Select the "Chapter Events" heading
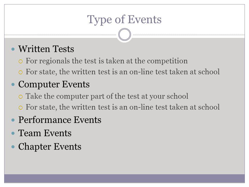This screenshot has height=187, width=249. (50, 146)
